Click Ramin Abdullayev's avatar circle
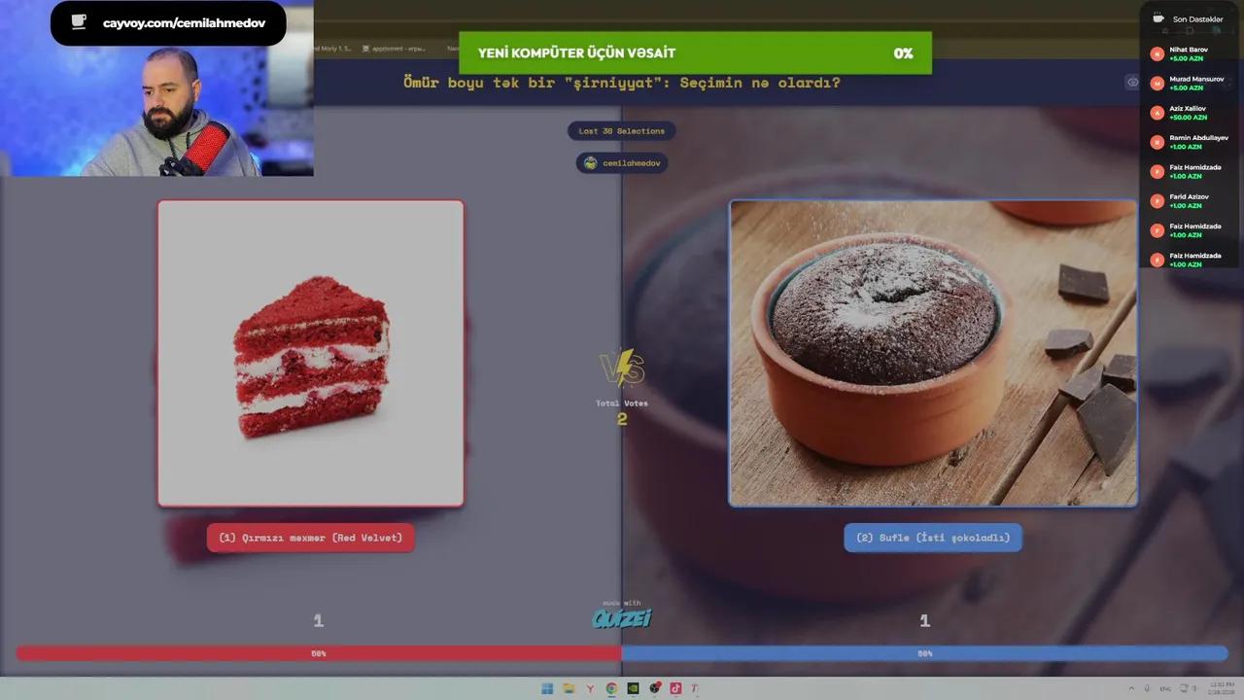 coord(1157,142)
